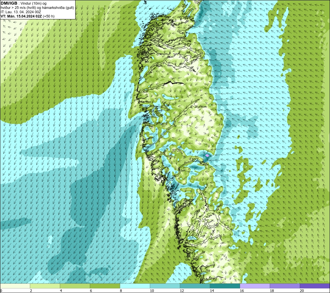Image resolution: width=330 pixels, height=293 pixels.
Task: Click the 'VT: Mán. 15.04.2024 02Z' valid time
Action: 21,16
